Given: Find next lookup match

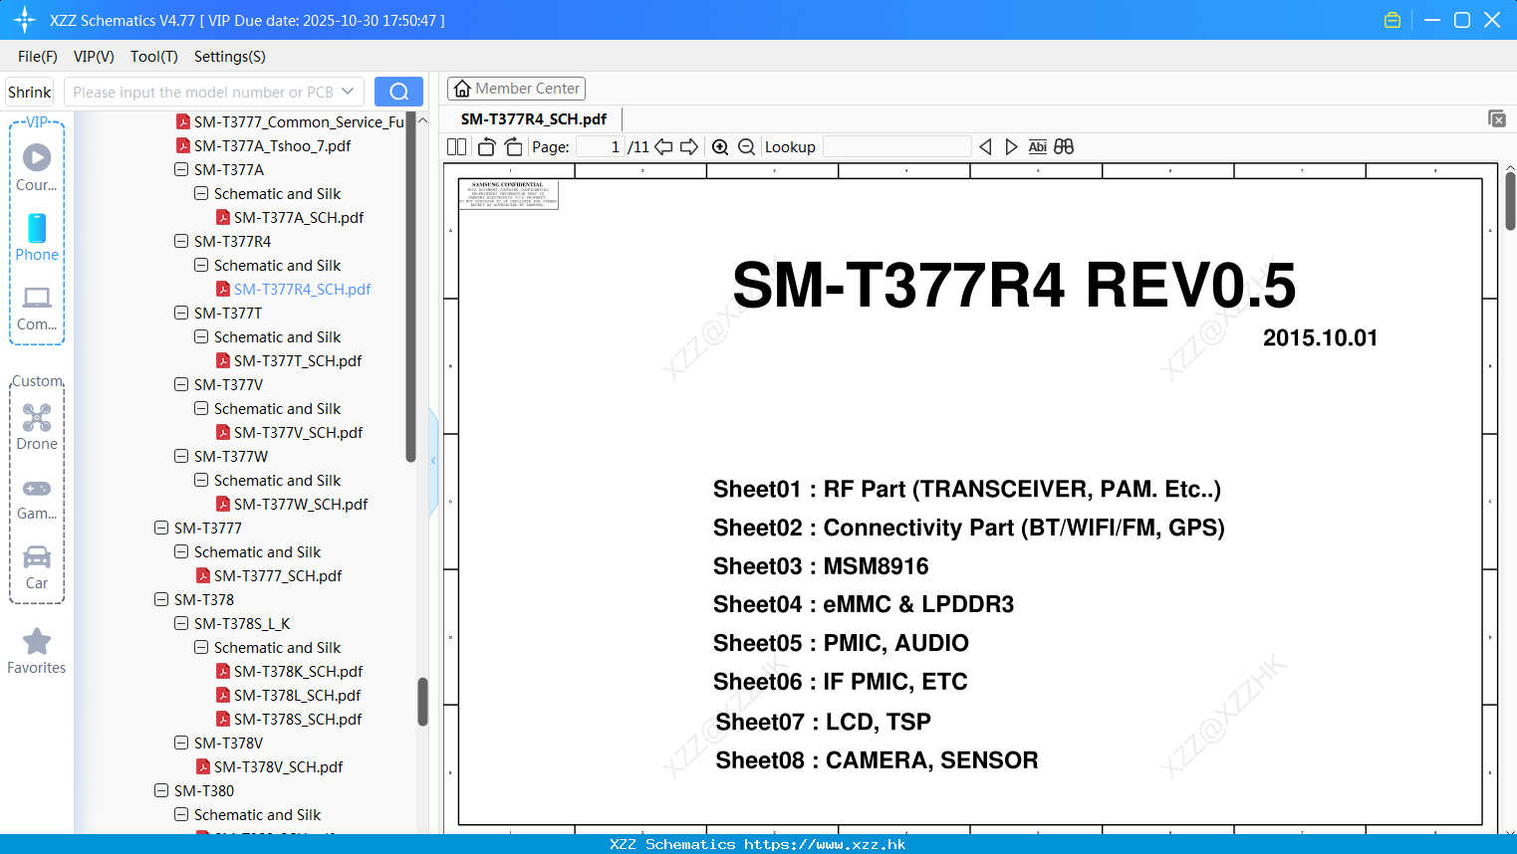Looking at the screenshot, I should pos(1011,146).
